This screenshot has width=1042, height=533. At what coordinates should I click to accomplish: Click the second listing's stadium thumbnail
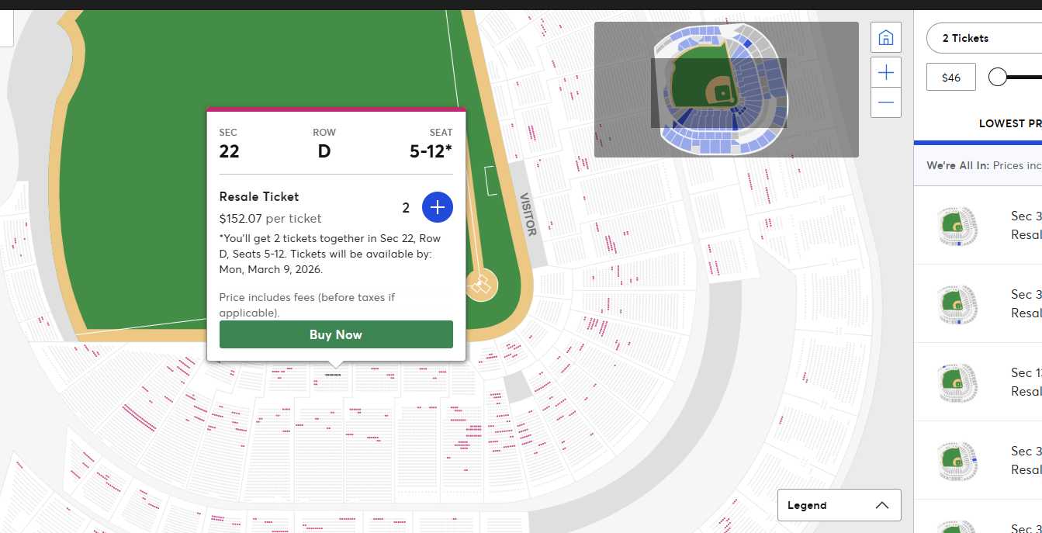pos(957,304)
